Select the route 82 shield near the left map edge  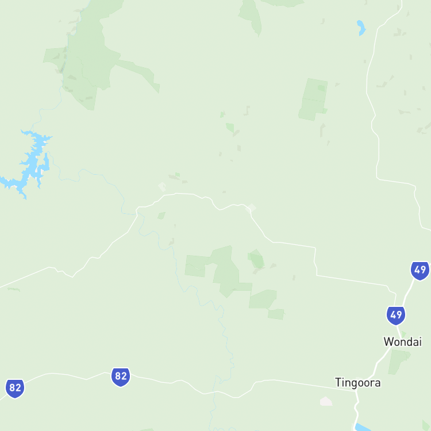(x=15, y=388)
